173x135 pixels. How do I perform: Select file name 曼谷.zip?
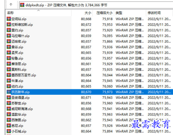coord(17,47)
